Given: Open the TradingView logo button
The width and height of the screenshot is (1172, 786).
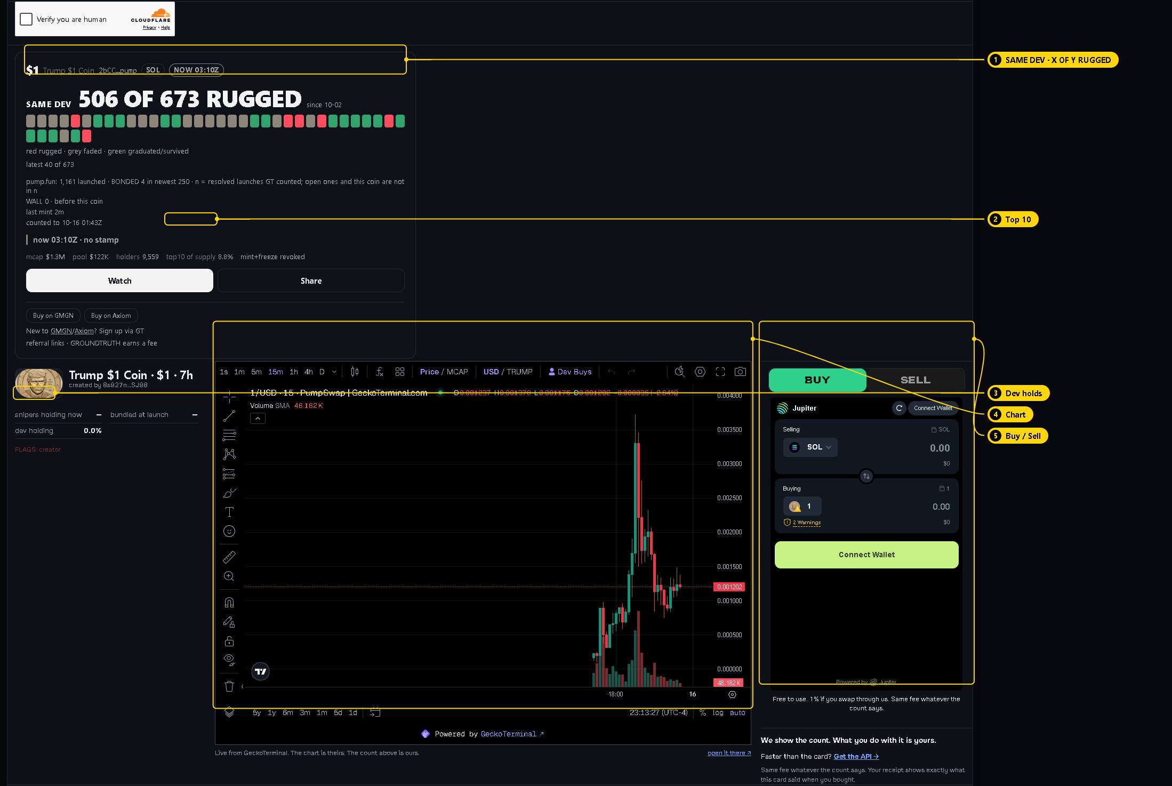Looking at the screenshot, I should (261, 671).
